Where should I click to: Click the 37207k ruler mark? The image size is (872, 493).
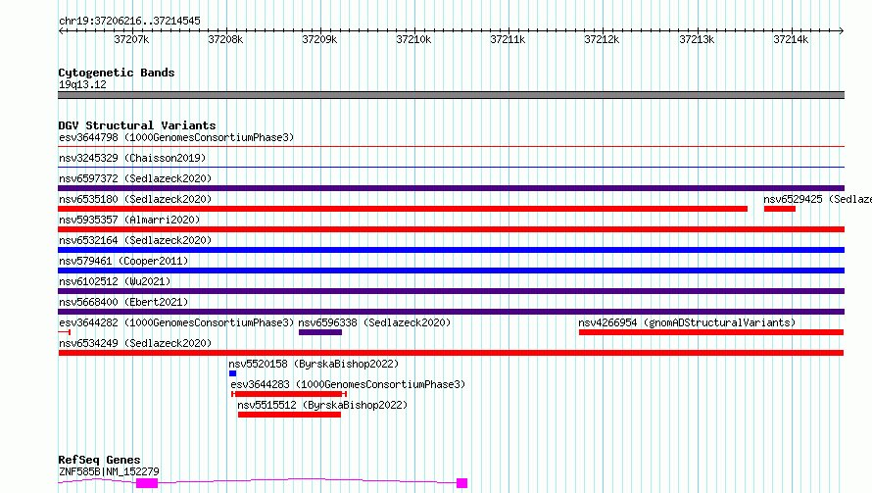pyautogui.click(x=131, y=39)
